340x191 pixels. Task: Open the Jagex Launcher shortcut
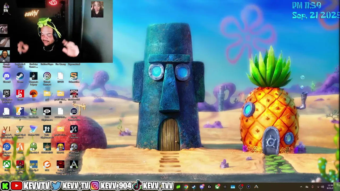pyautogui.click(x=74, y=132)
